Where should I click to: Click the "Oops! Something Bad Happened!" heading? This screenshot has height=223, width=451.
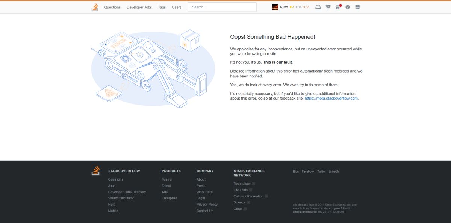click(272, 37)
